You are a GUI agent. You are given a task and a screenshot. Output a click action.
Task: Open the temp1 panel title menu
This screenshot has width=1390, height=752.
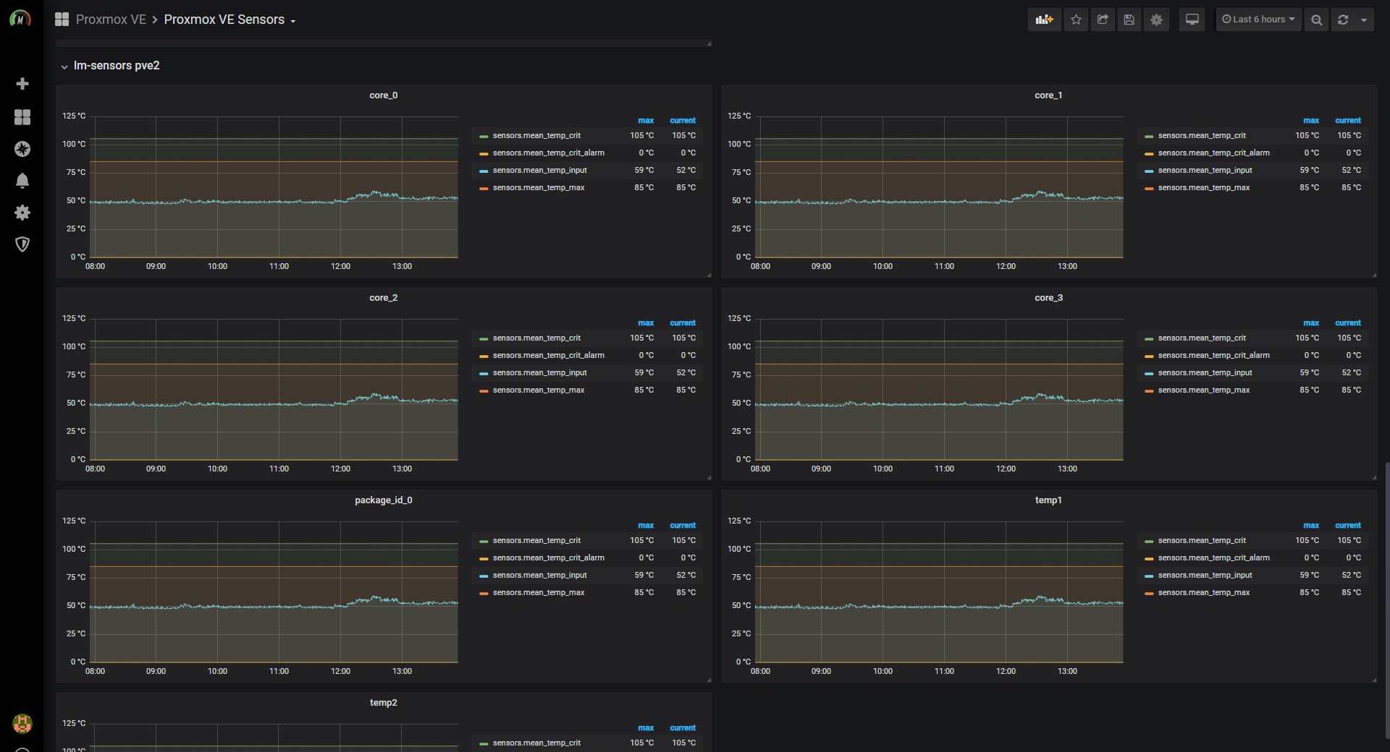[x=1048, y=500]
